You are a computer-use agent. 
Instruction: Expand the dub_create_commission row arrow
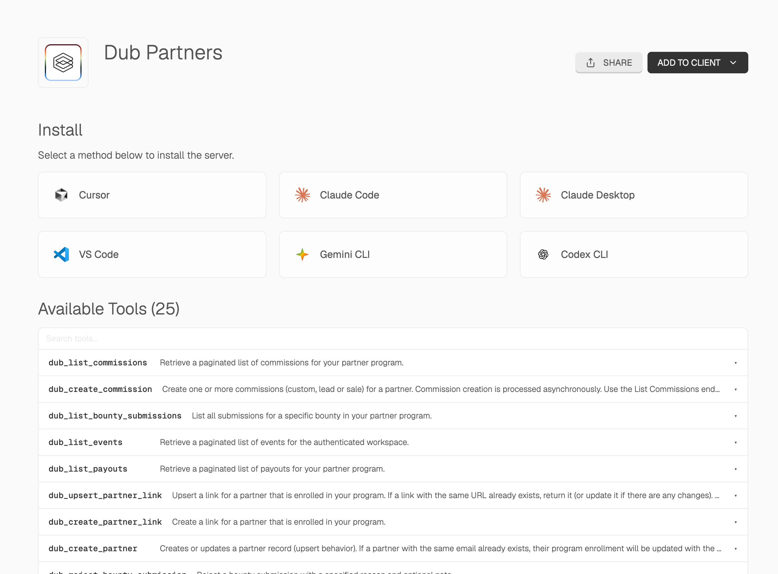tap(735, 389)
